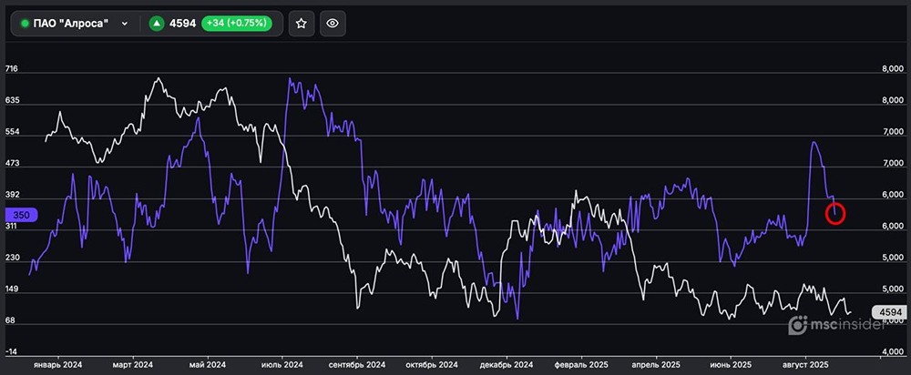Toggle chart visibility with the eye icon
911x375 pixels.
pyautogui.click(x=333, y=24)
